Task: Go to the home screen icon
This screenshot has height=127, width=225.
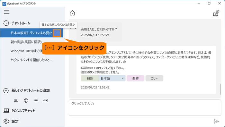Action: (72, 13)
